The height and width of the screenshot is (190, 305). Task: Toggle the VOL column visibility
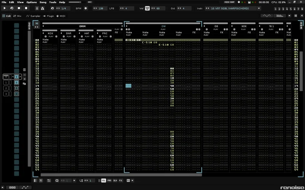pos(104,180)
